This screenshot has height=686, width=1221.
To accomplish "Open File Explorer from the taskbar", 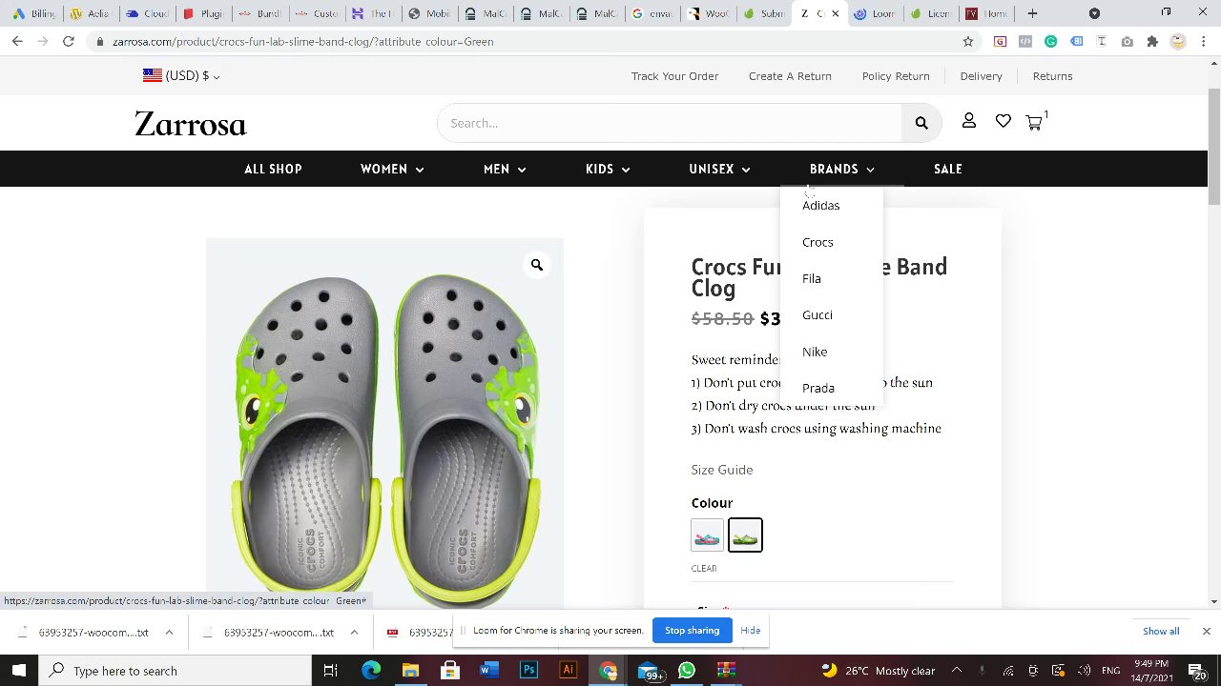I will pos(410,671).
